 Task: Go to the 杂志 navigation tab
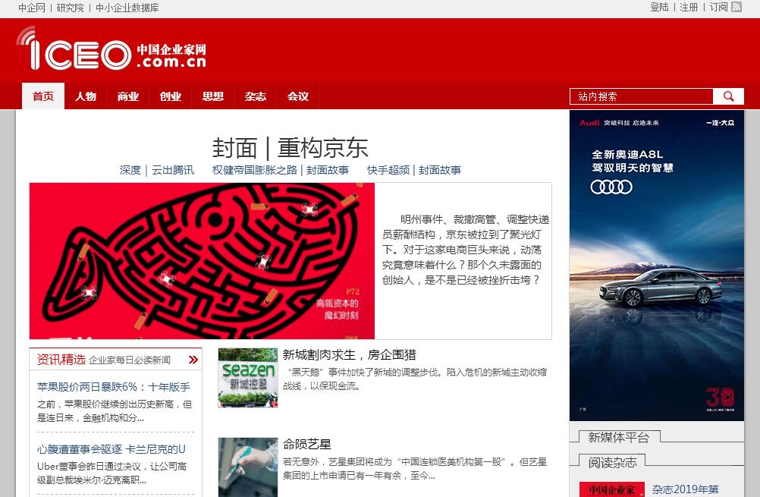(x=256, y=96)
